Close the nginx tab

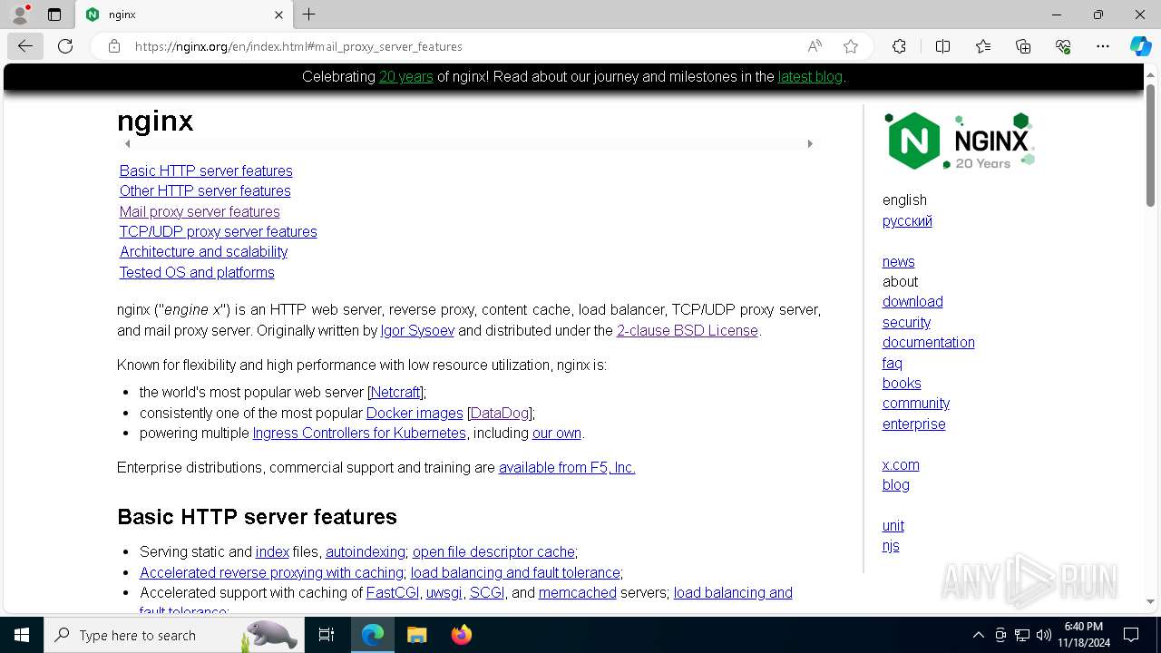pos(278,15)
